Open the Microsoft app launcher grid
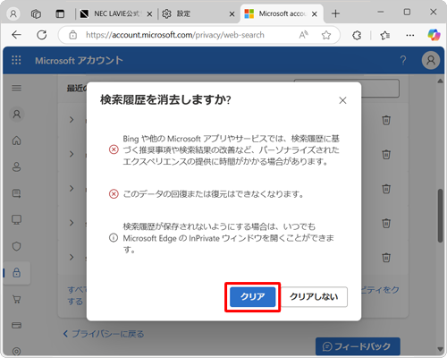Screen dimensions: 447x358 (x=16, y=60)
